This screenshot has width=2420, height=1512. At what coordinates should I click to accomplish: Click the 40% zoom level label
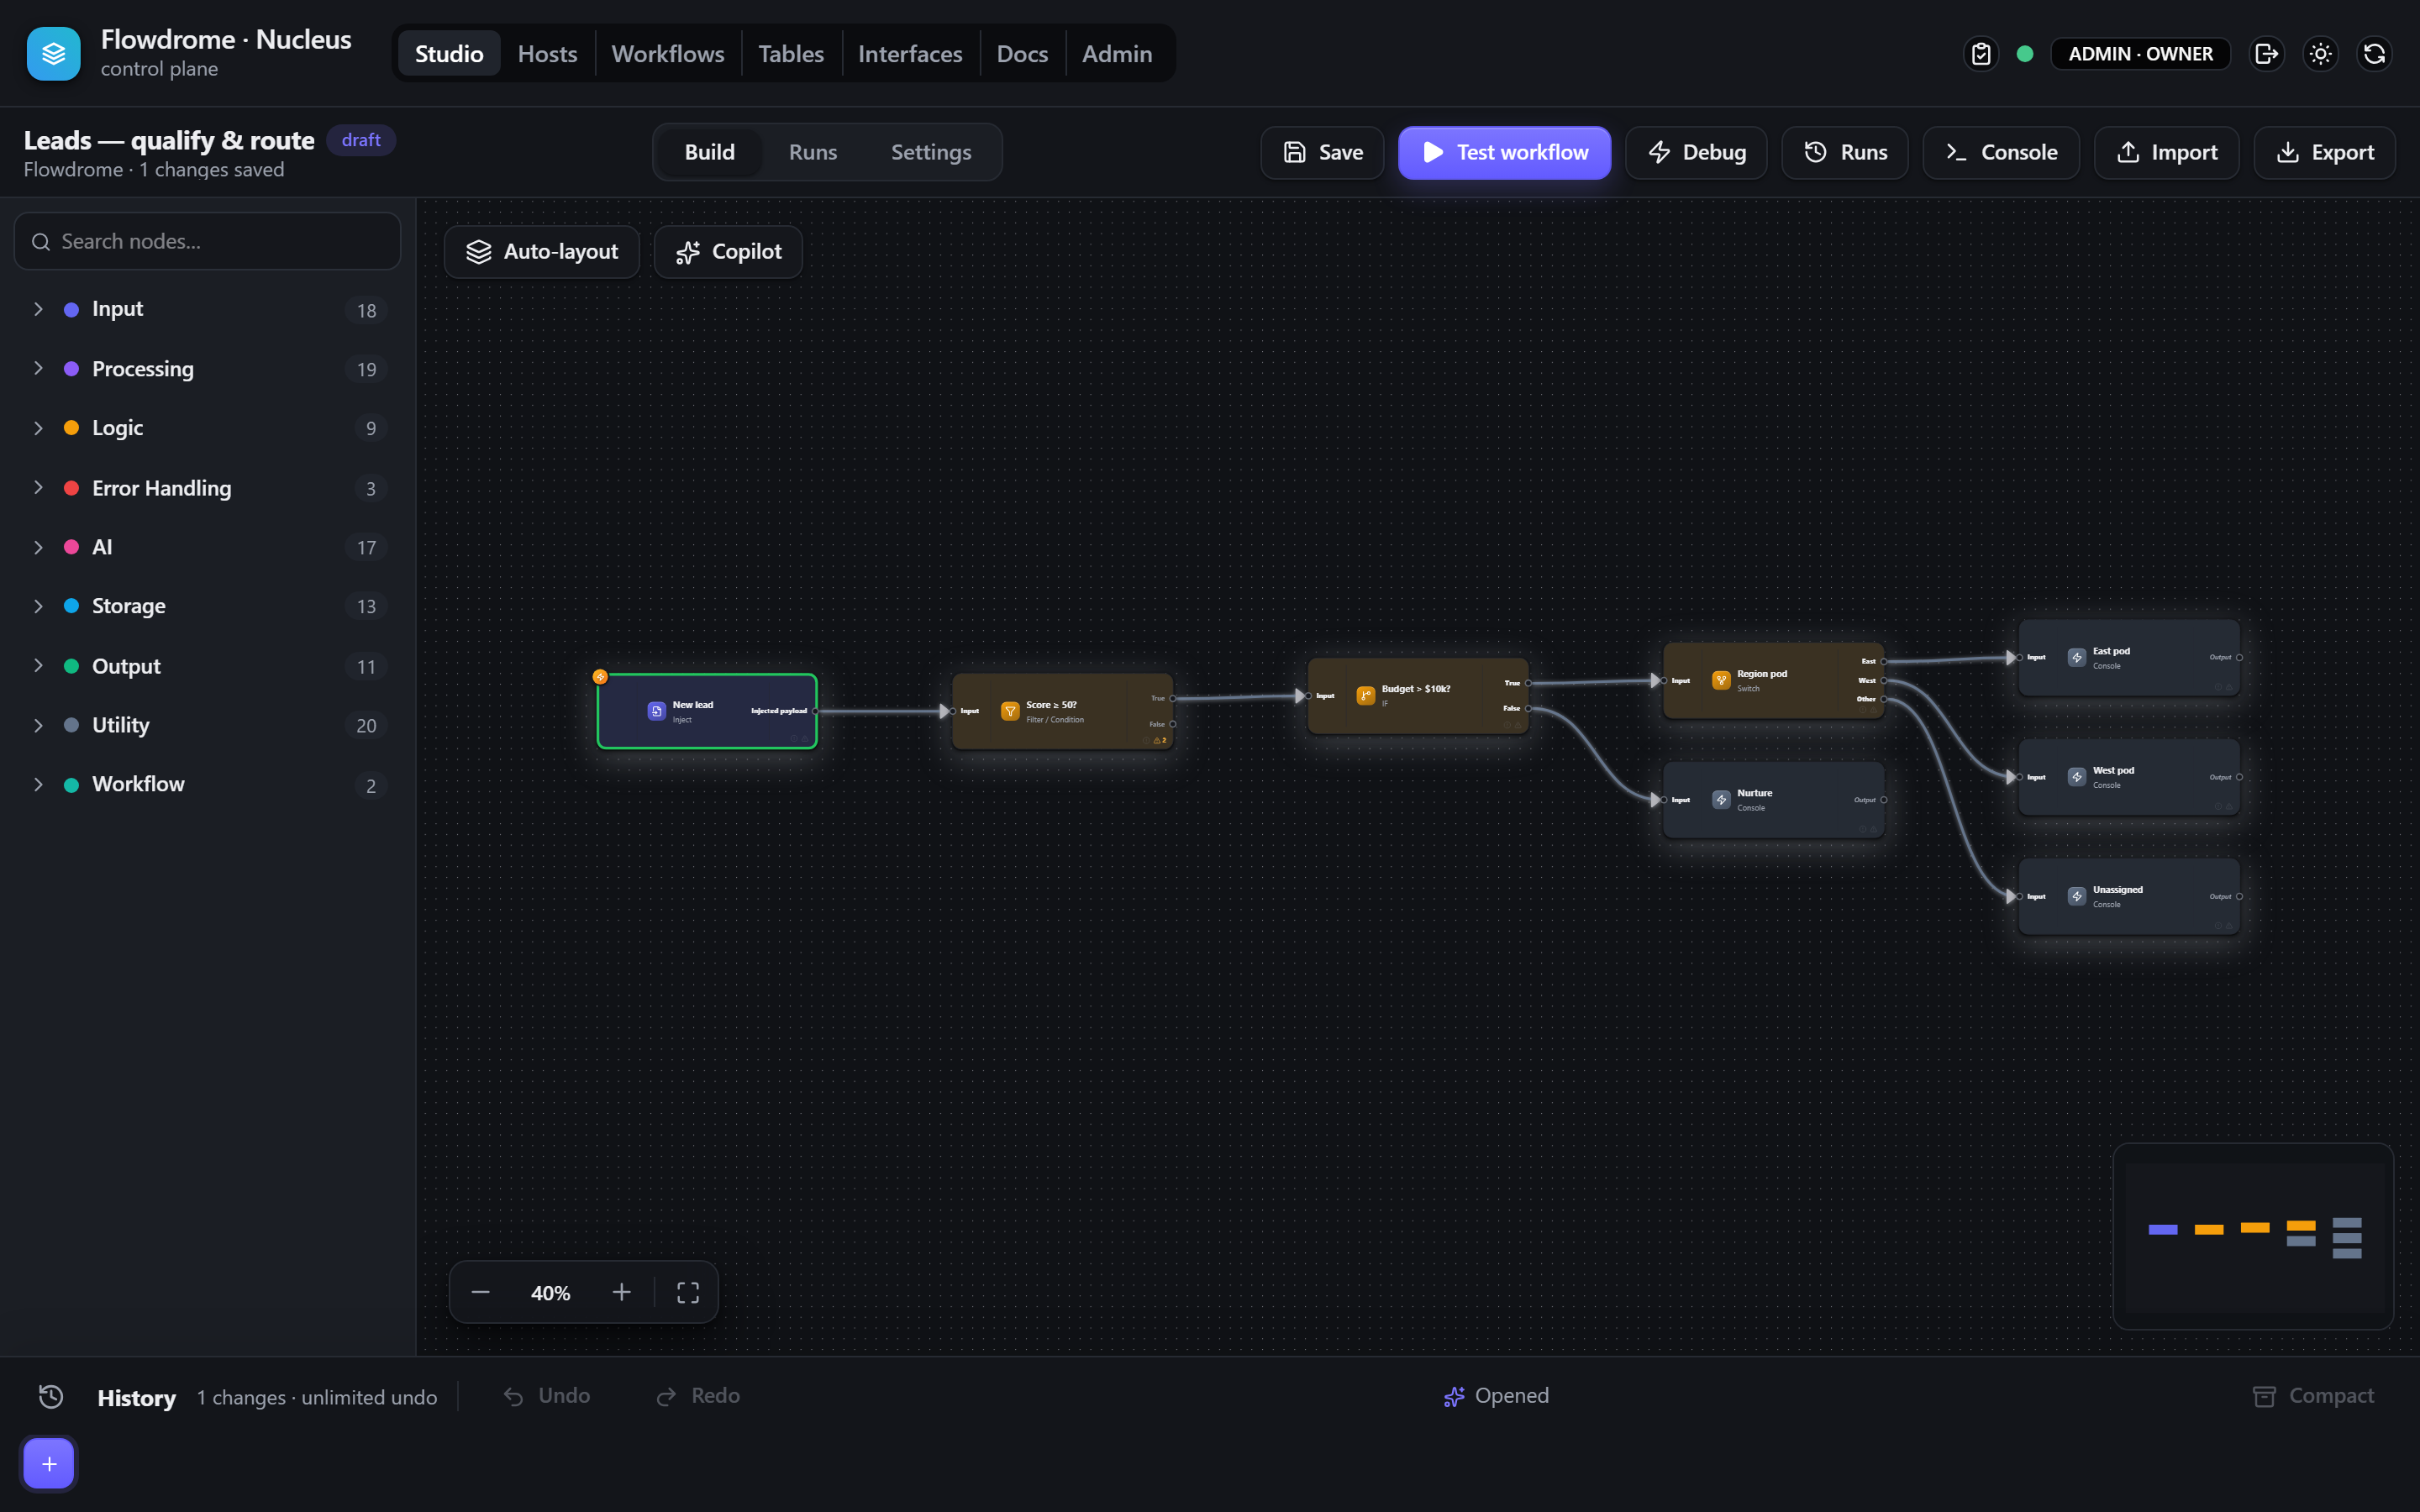pyautogui.click(x=551, y=1293)
